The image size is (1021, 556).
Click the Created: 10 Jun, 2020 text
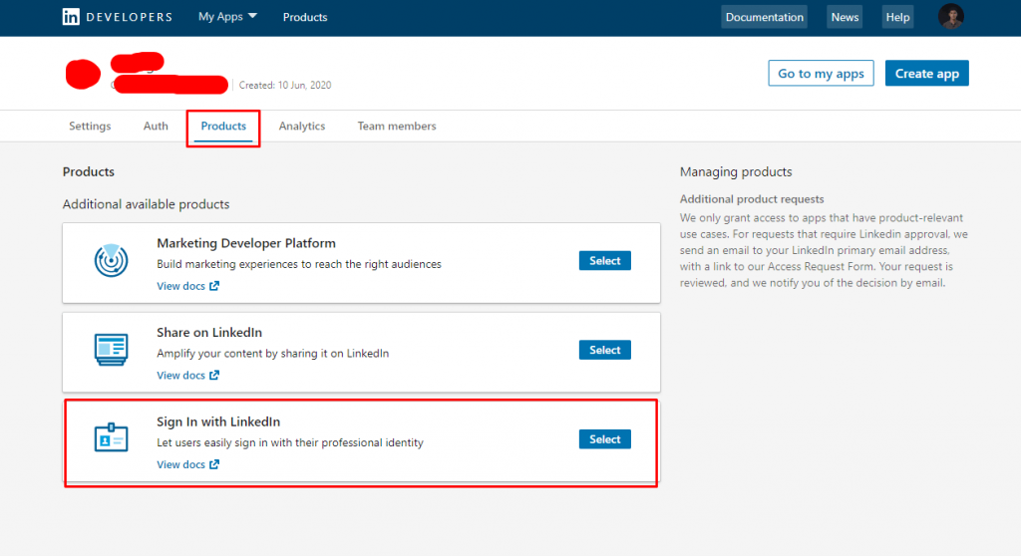pos(285,85)
